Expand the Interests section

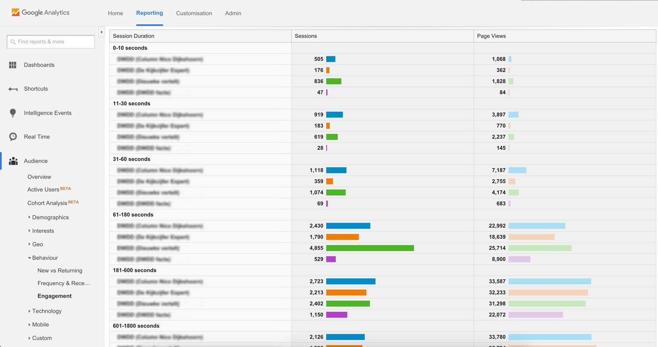pyautogui.click(x=29, y=231)
